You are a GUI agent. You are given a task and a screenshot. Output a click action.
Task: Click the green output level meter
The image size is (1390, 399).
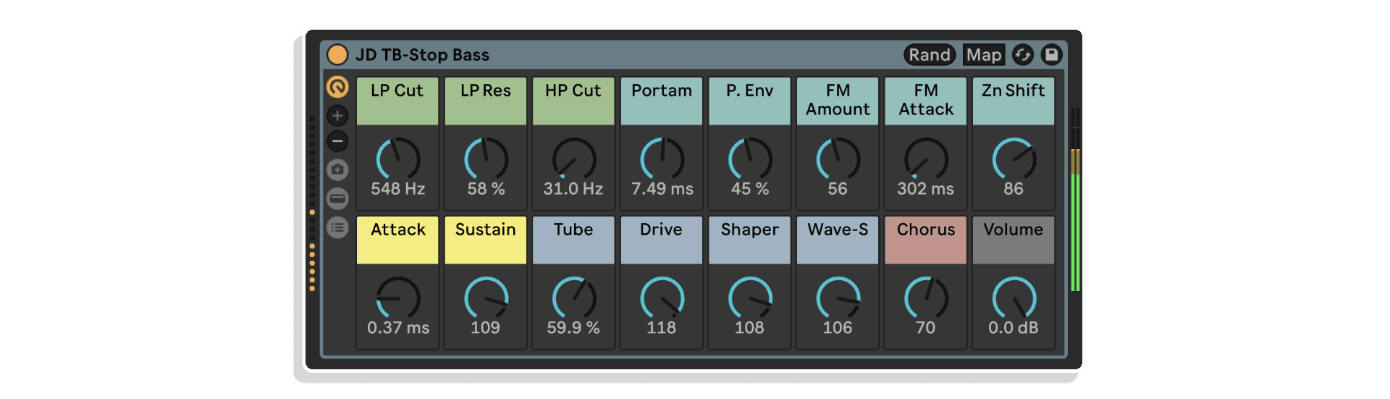(x=1076, y=199)
